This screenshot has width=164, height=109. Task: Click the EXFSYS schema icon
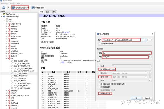[9, 34]
